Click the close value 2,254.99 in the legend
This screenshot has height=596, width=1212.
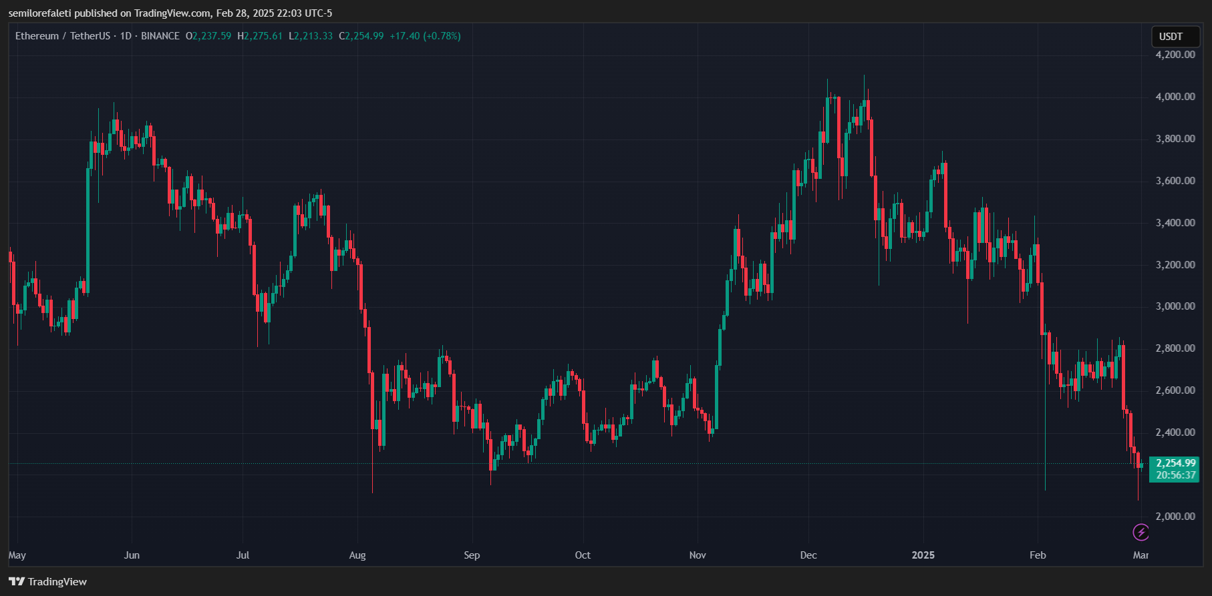point(364,36)
